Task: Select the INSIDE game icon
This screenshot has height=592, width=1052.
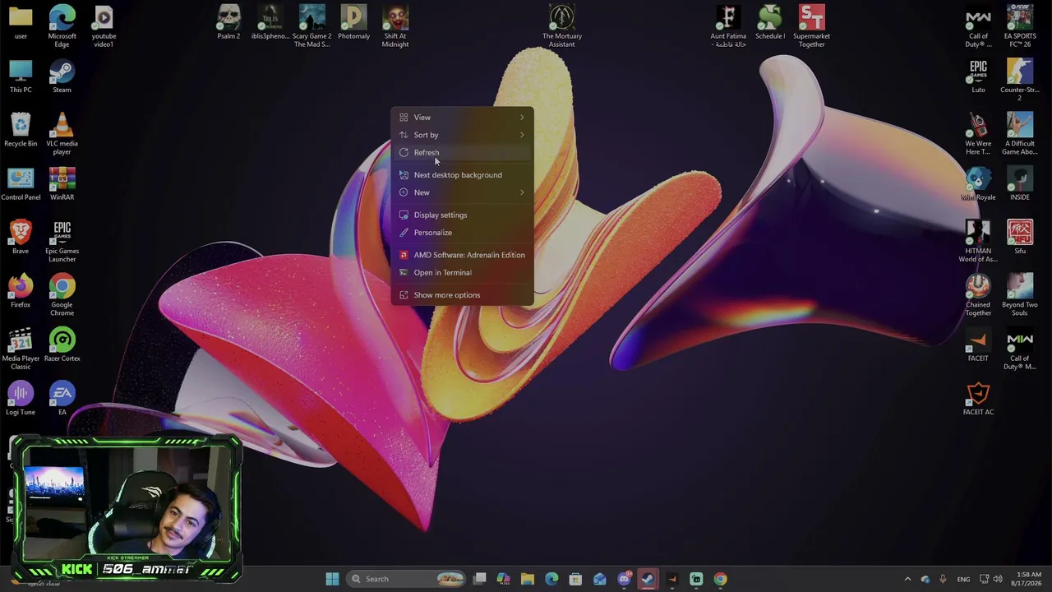Action: [x=1020, y=184]
